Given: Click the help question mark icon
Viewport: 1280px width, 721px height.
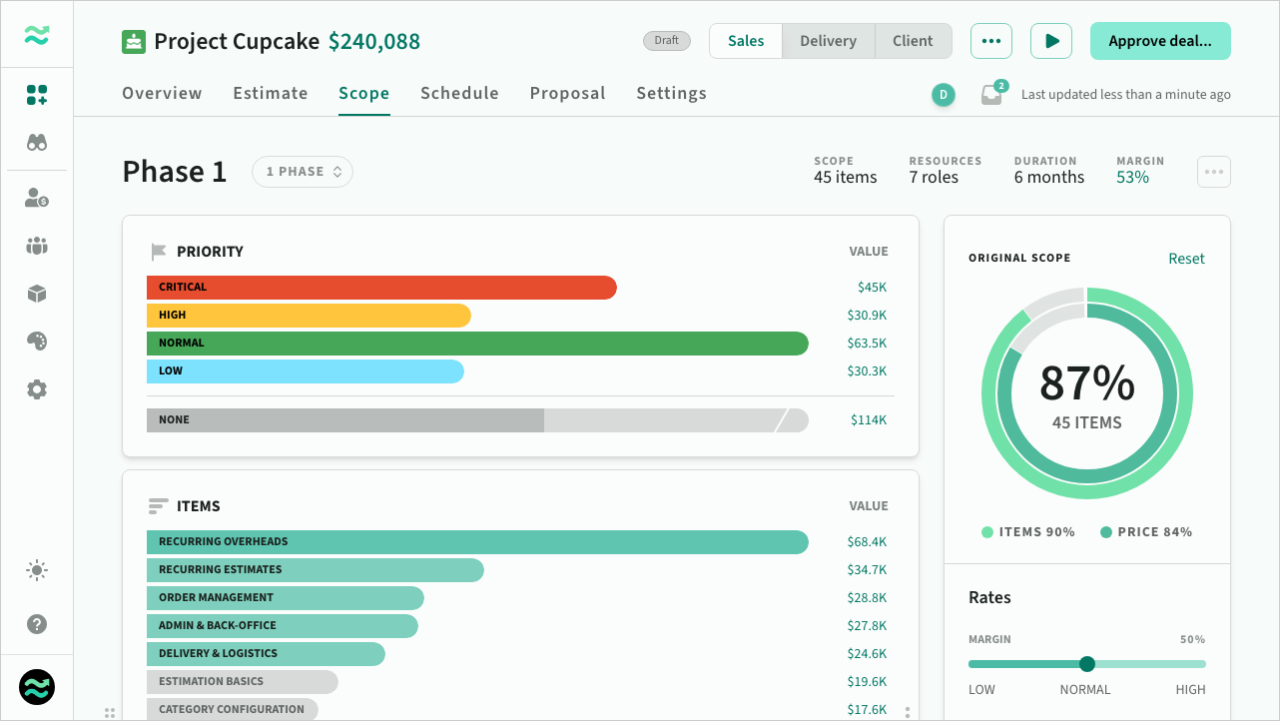Looking at the screenshot, I should pos(37,624).
